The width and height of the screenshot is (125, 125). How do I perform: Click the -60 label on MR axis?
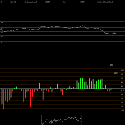click(x=122, y=102)
